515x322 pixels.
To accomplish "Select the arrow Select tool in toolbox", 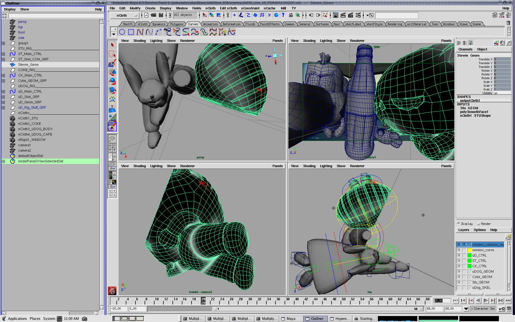I will click(112, 45).
